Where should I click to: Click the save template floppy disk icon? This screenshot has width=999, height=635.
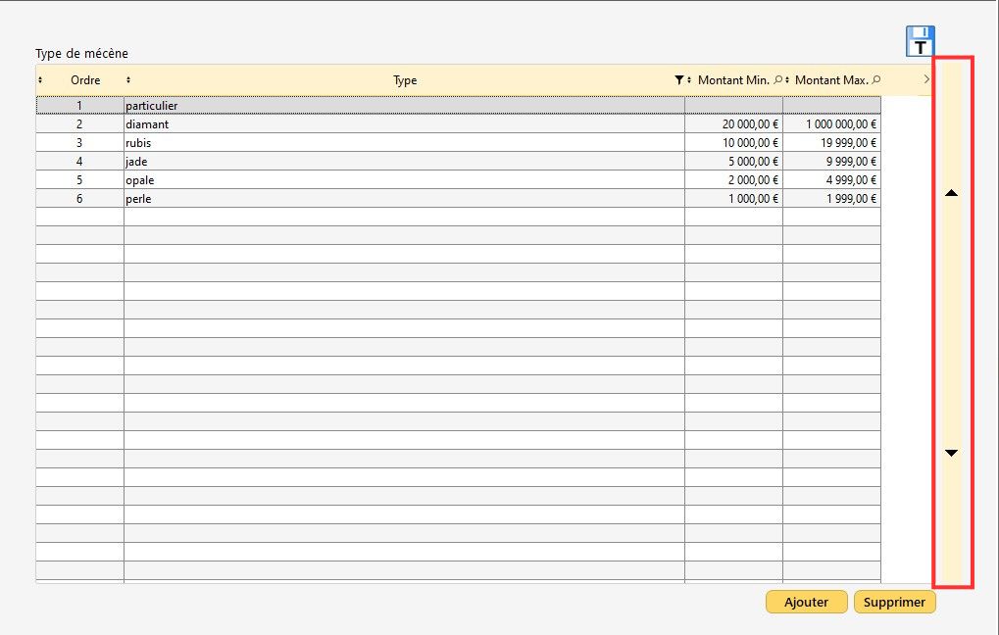click(920, 41)
